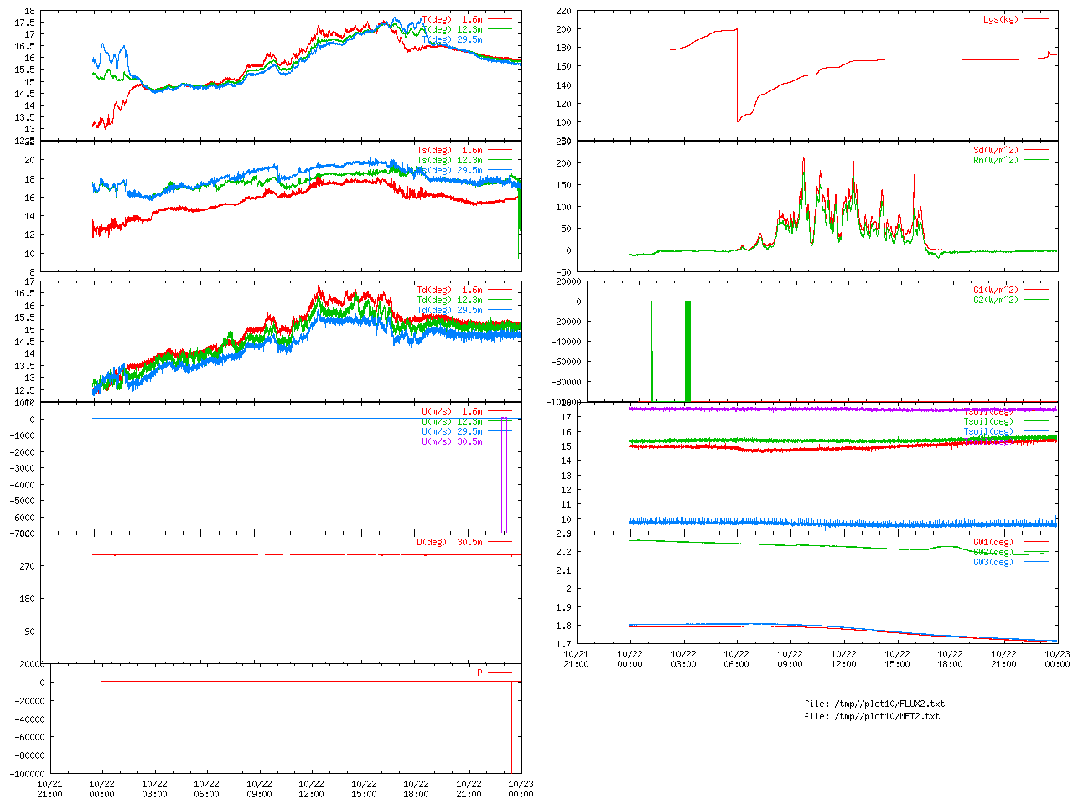Click '10/23 00:00' tick under GW plot
Image resolution: width=1073 pixels, height=804 pixels.
coord(1057,659)
